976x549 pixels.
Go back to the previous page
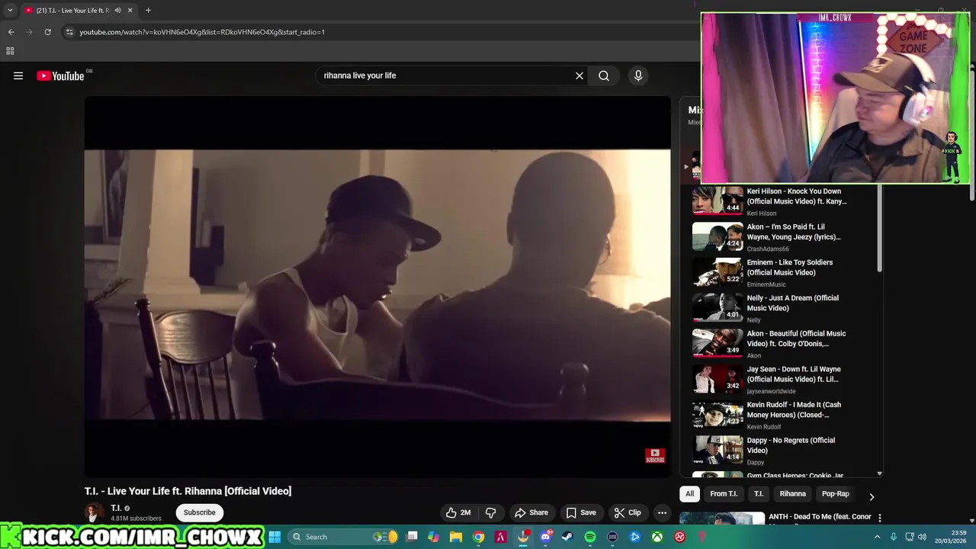click(x=11, y=32)
